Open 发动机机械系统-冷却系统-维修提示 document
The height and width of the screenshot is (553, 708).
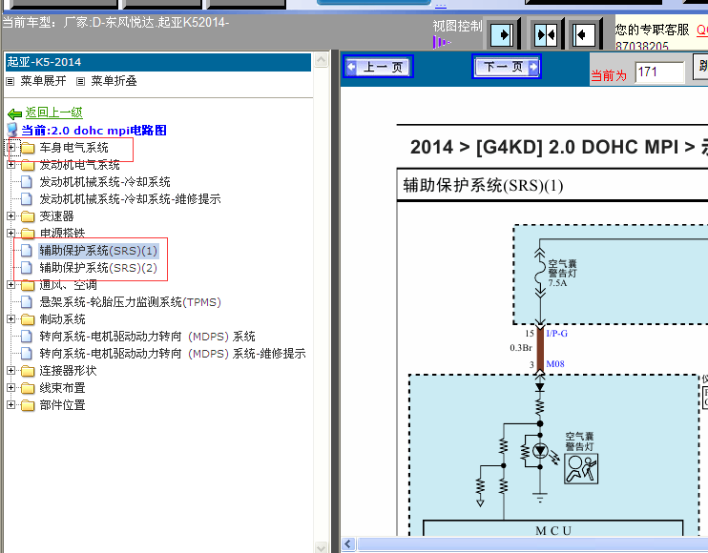130,199
